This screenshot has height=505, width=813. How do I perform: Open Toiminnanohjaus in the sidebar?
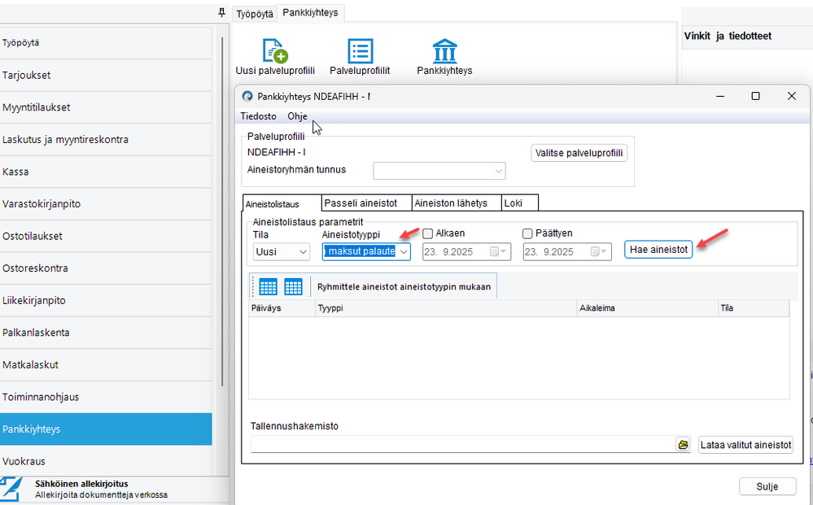pyautogui.click(x=106, y=397)
